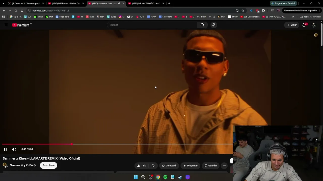Open the IG Instagram bookmark
Screen dimensions: 323x181
[x=122, y=17]
